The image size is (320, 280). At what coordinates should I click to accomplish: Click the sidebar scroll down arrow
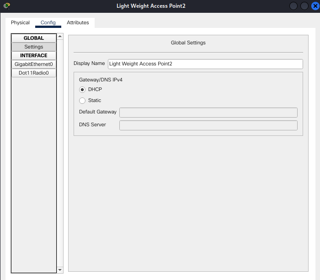(x=60, y=270)
